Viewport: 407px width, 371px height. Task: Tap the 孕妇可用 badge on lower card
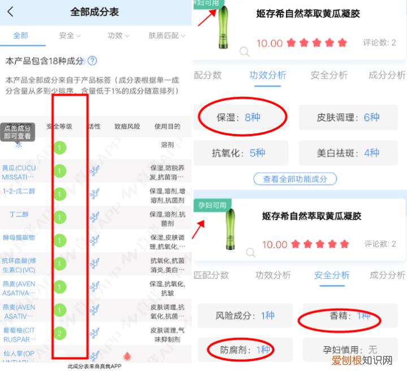tap(213, 205)
